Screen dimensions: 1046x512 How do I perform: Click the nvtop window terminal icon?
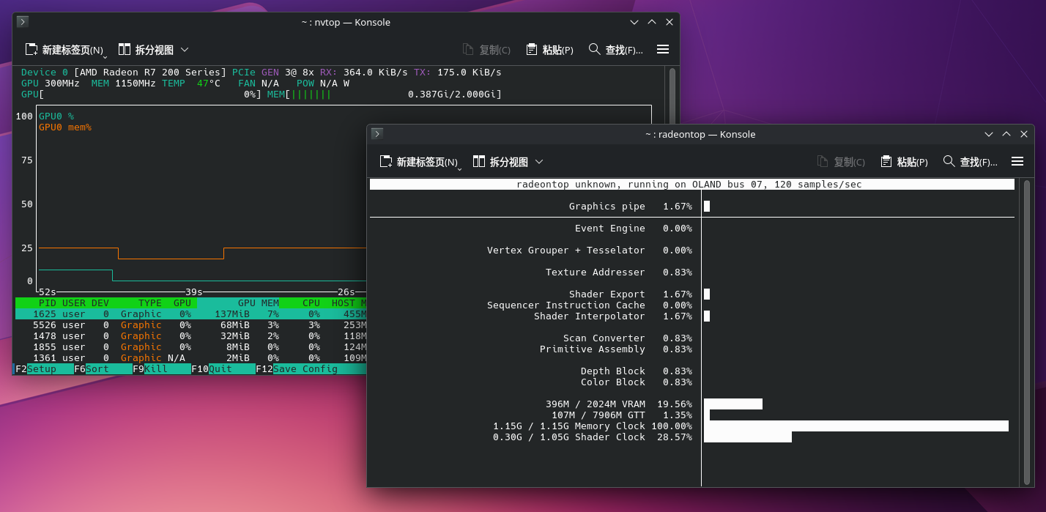[x=22, y=22]
